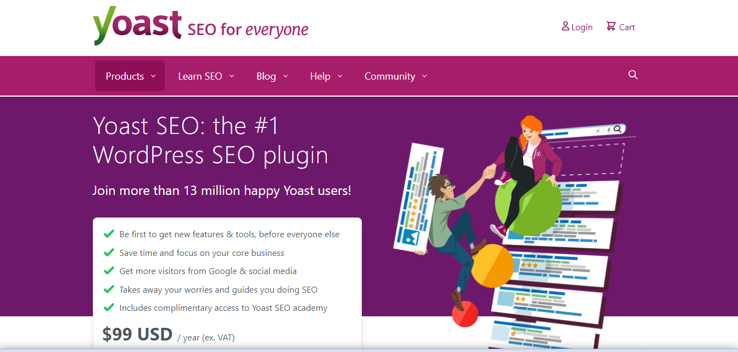Click 'Save time and focus on your core business'
The width and height of the screenshot is (738, 352).
click(x=202, y=253)
